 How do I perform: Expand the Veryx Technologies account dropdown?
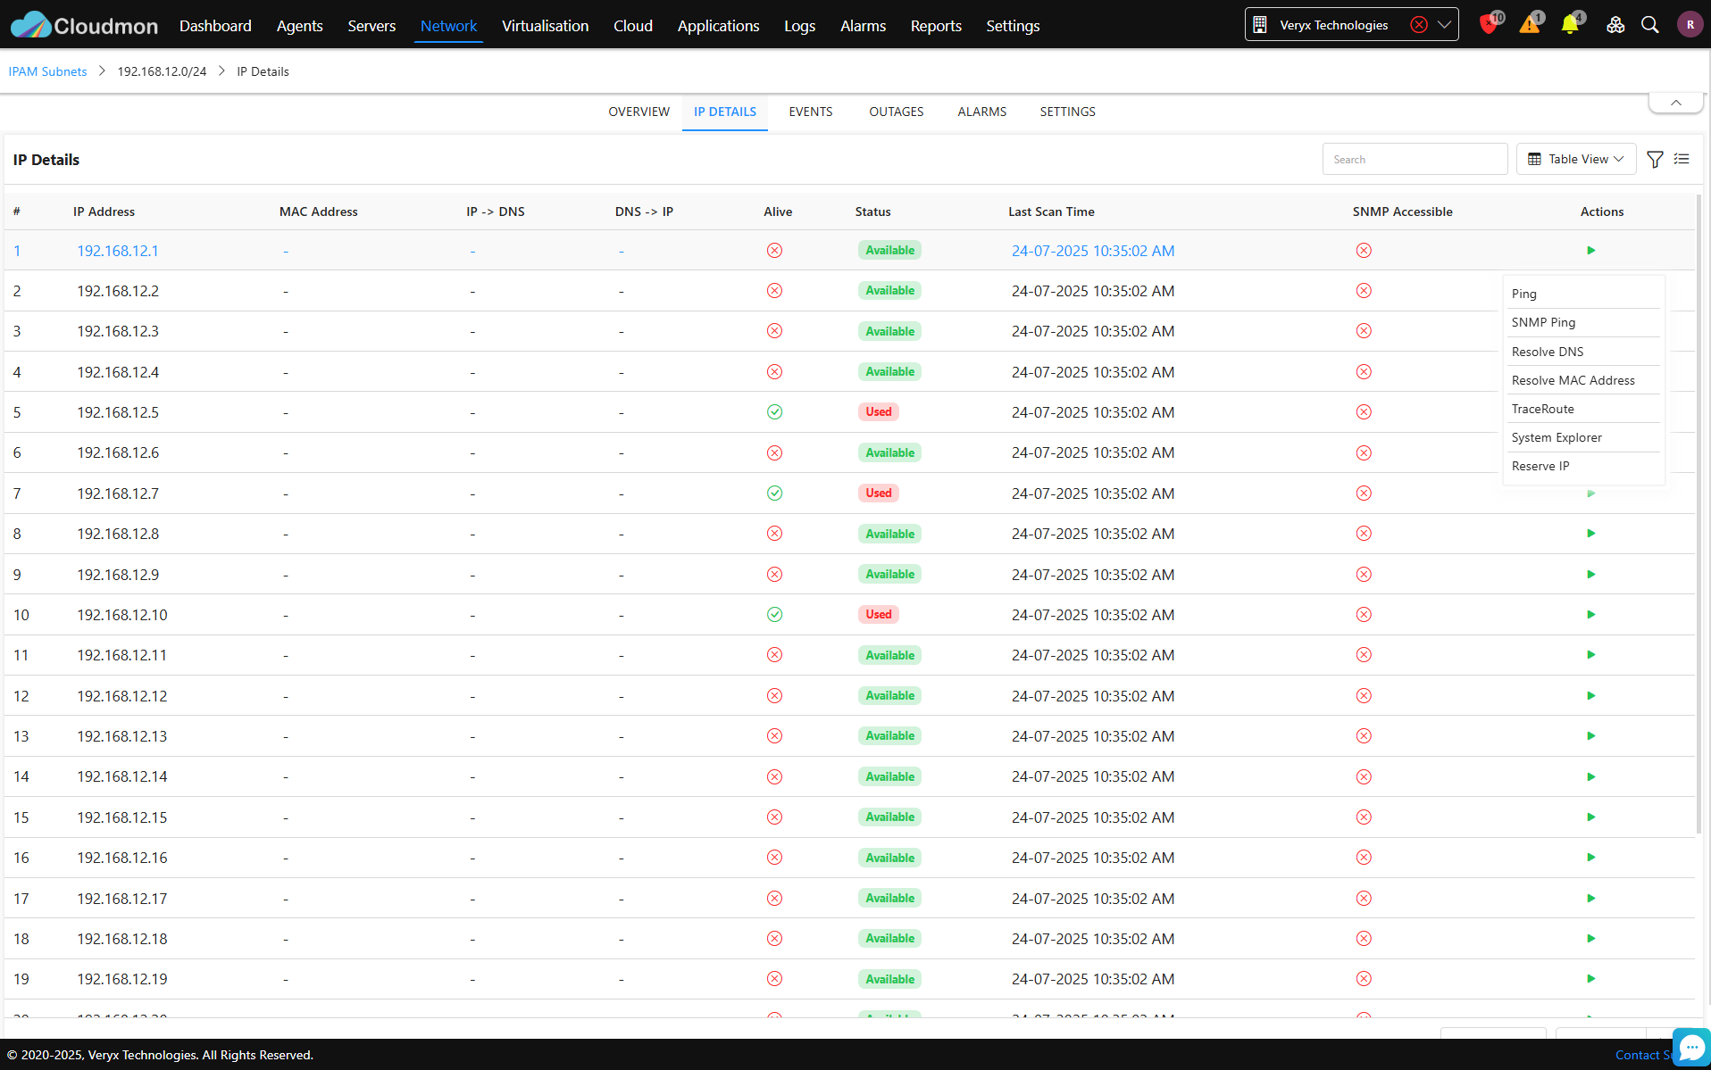coord(1444,25)
